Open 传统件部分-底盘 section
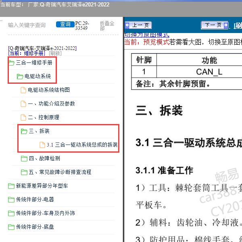This screenshot has height=242, width=242. (x=35, y=227)
